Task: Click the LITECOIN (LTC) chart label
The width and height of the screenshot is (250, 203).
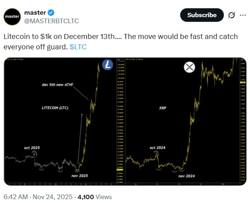Action: pos(55,107)
